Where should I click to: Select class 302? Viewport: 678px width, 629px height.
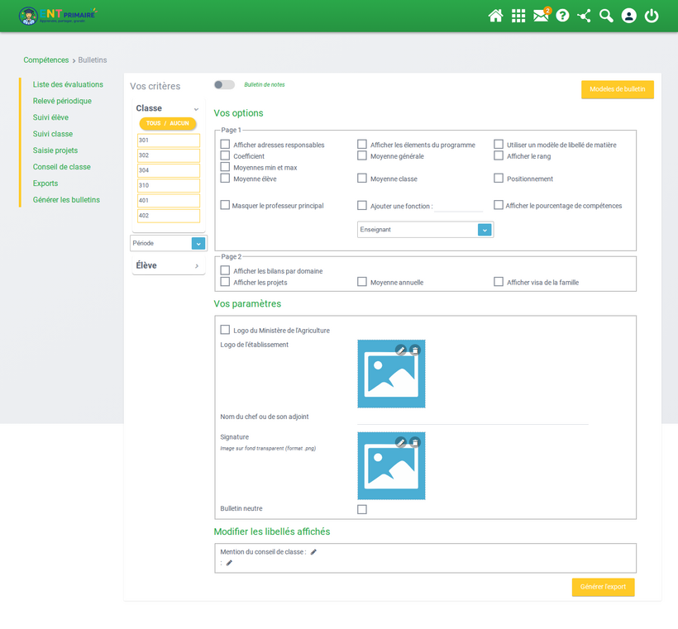pyautogui.click(x=169, y=155)
